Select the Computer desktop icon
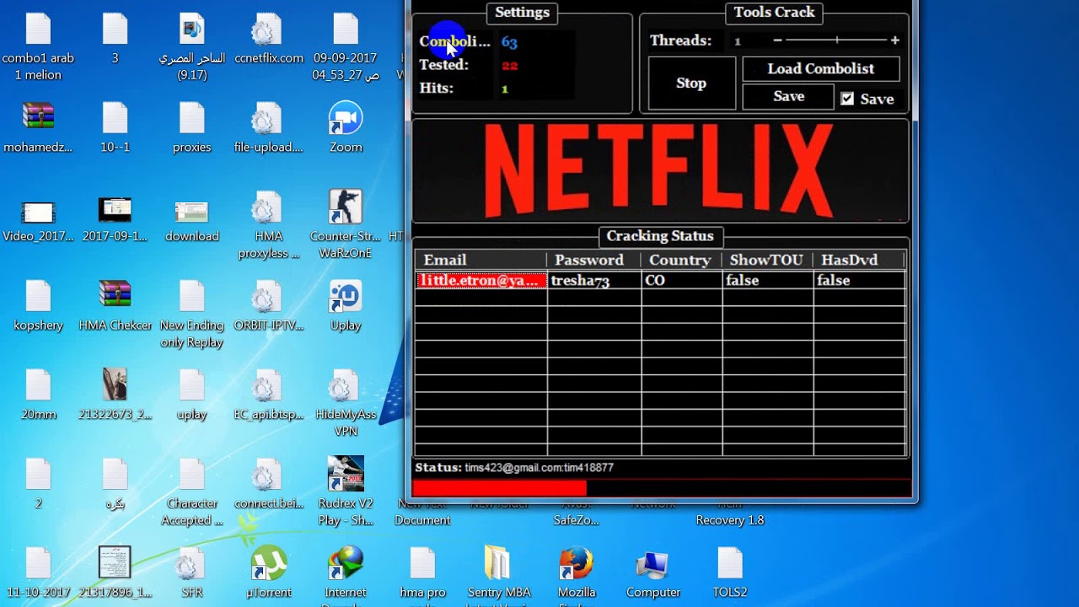 tap(653, 572)
